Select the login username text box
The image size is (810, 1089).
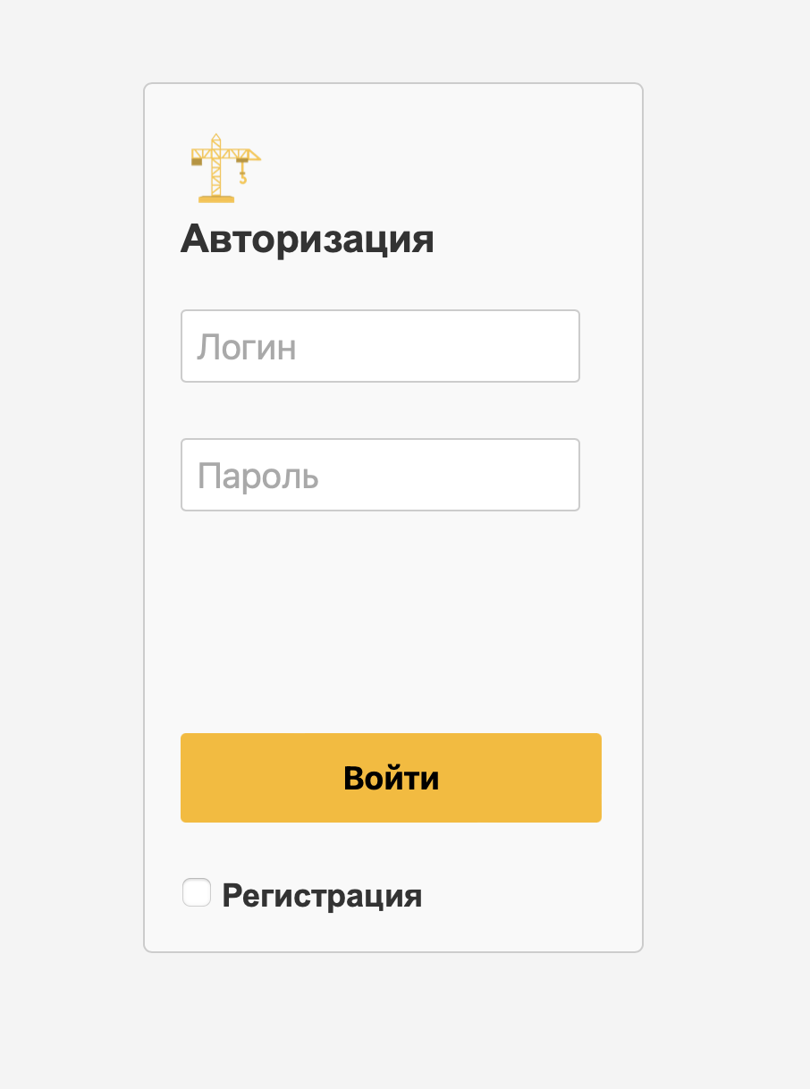[x=380, y=346]
